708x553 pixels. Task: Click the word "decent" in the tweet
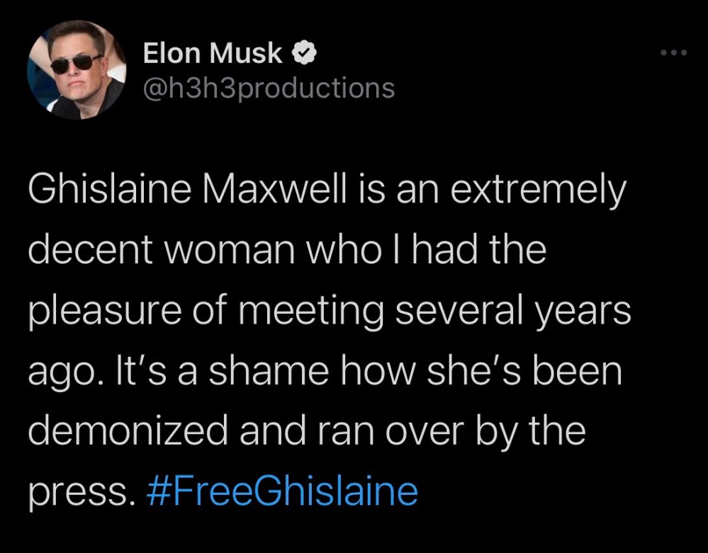[x=90, y=249]
